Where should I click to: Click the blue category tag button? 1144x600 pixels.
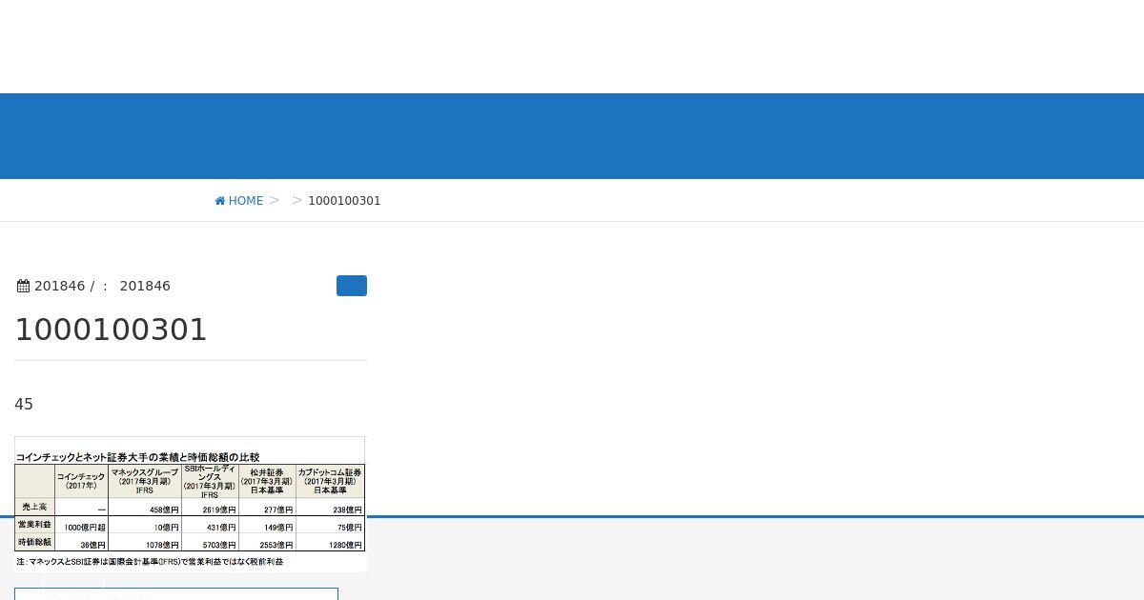352,286
